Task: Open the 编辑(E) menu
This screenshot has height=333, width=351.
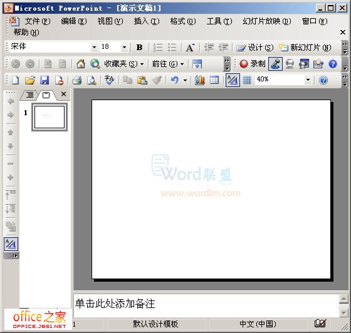Action: (x=74, y=21)
